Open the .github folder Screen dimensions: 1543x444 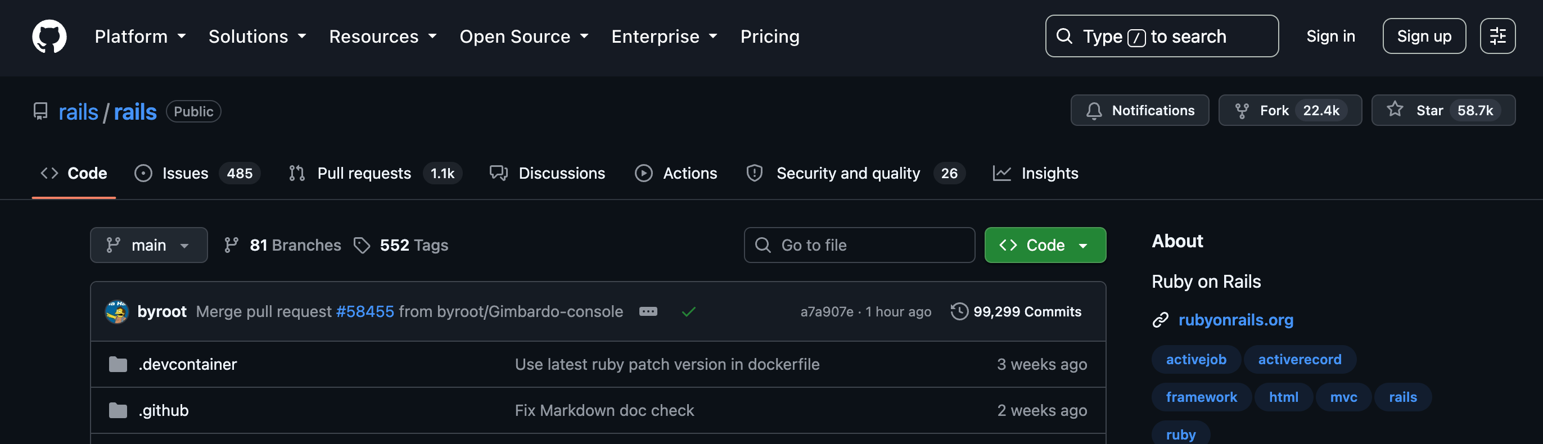pyautogui.click(x=164, y=410)
